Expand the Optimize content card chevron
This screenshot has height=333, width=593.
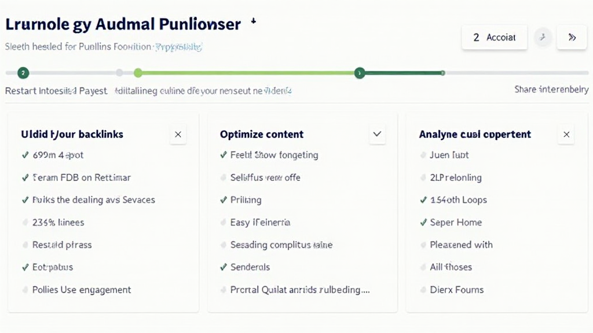[x=377, y=135]
